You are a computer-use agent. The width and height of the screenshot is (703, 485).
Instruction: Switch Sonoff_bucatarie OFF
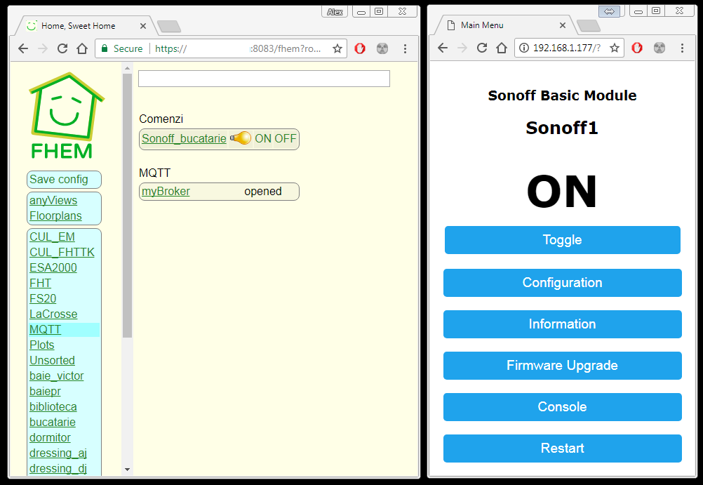[x=286, y=138]
